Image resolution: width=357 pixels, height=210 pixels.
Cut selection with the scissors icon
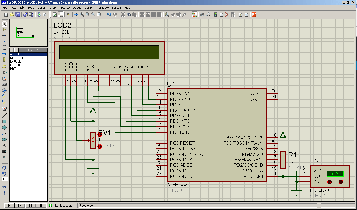(123, 14)
